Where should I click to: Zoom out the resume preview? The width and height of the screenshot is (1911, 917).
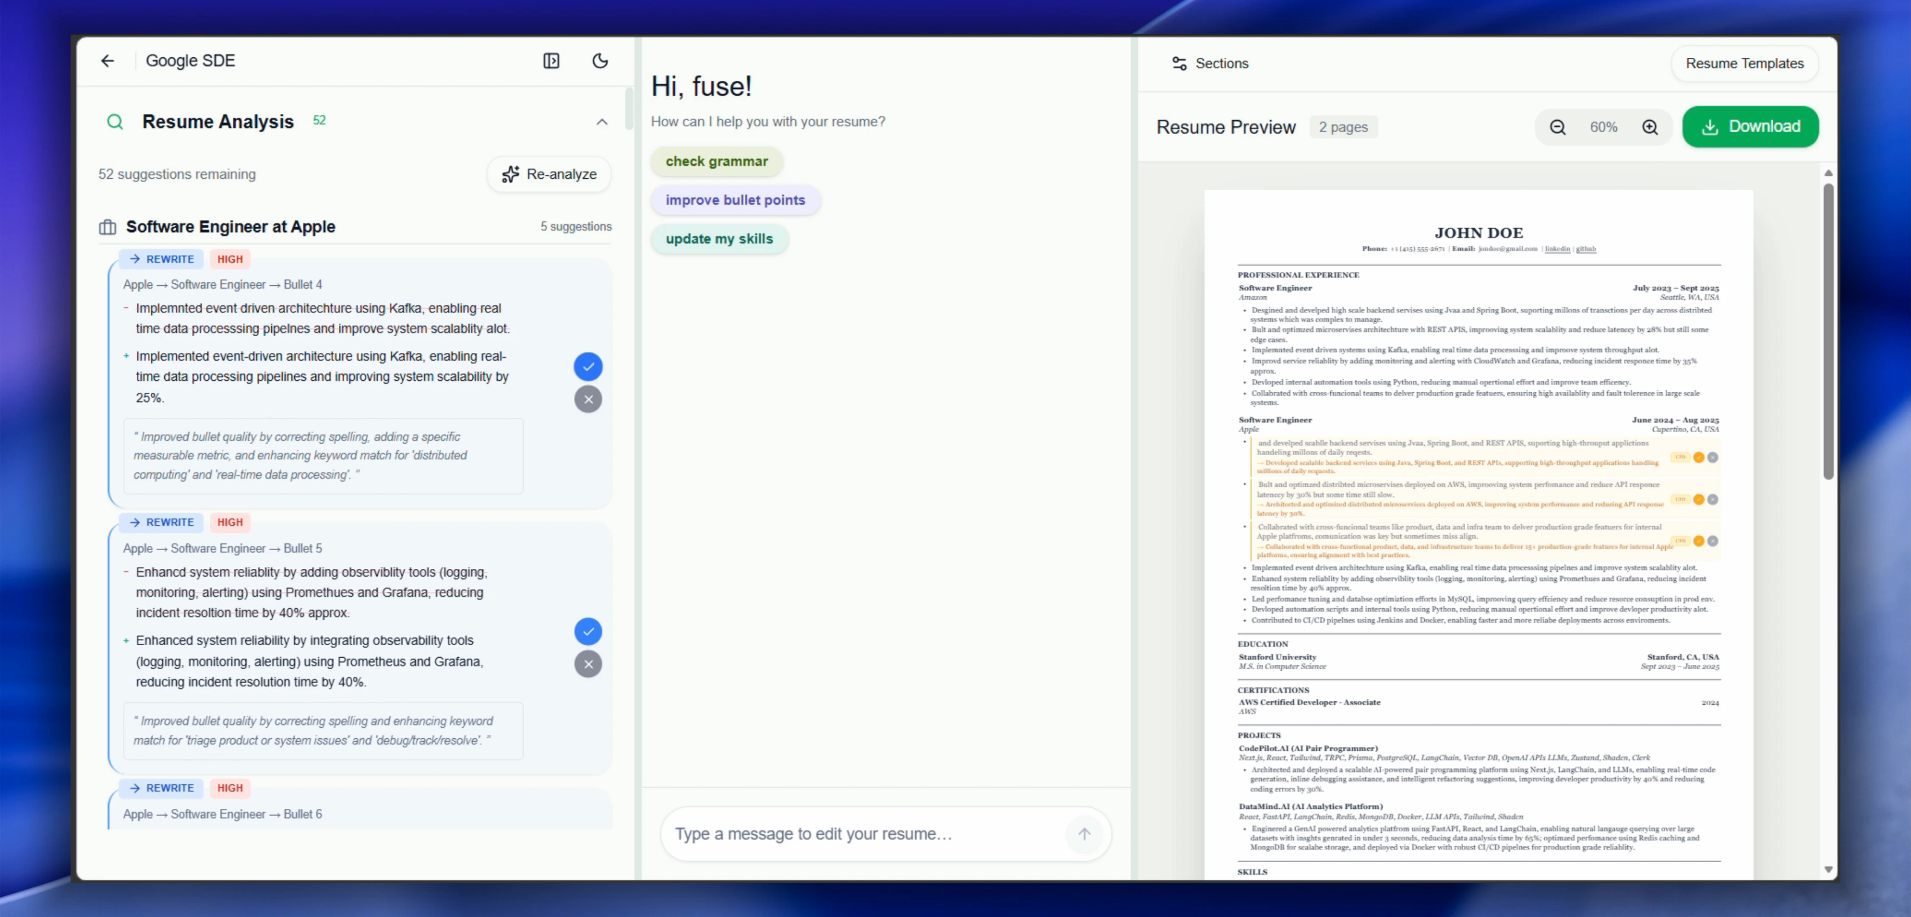(1557, 128)
